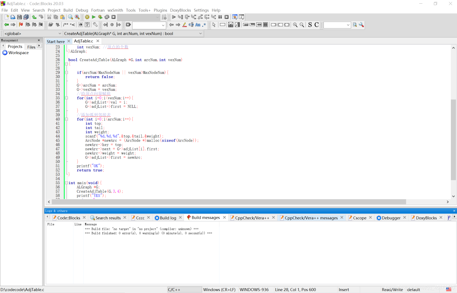
Task: Start debugging with the Debug/Continue icon
Action: tap(174, 17)
